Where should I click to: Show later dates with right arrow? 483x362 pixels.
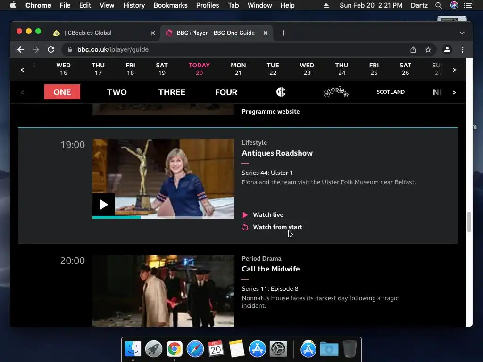click(454, 70)
